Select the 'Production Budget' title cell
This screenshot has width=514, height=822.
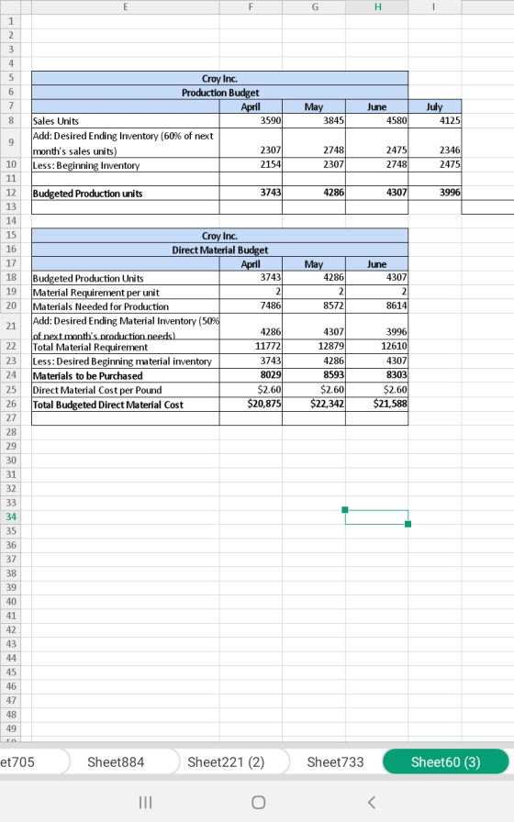point(219,93)
